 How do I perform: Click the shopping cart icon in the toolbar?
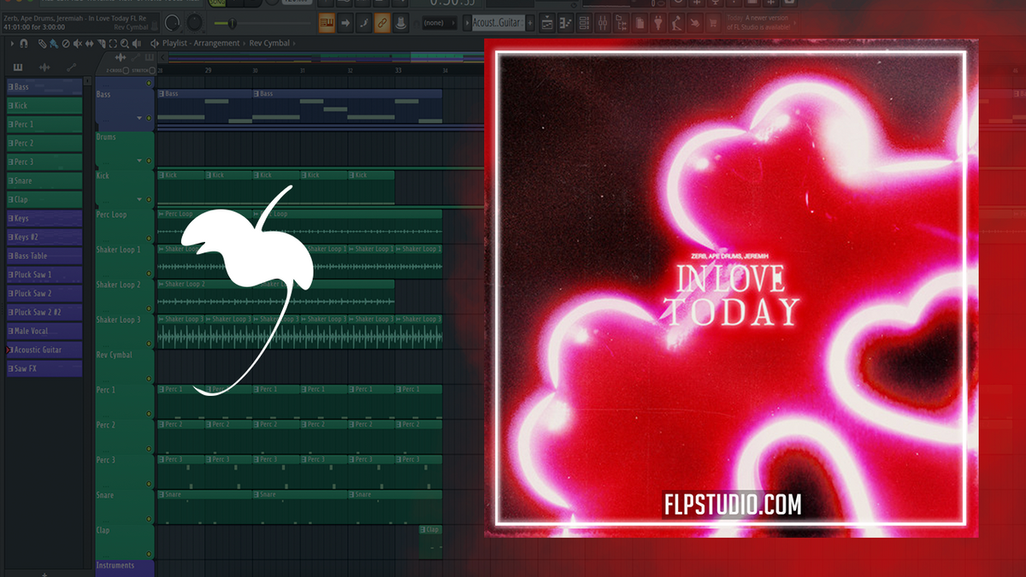(711, 22)
